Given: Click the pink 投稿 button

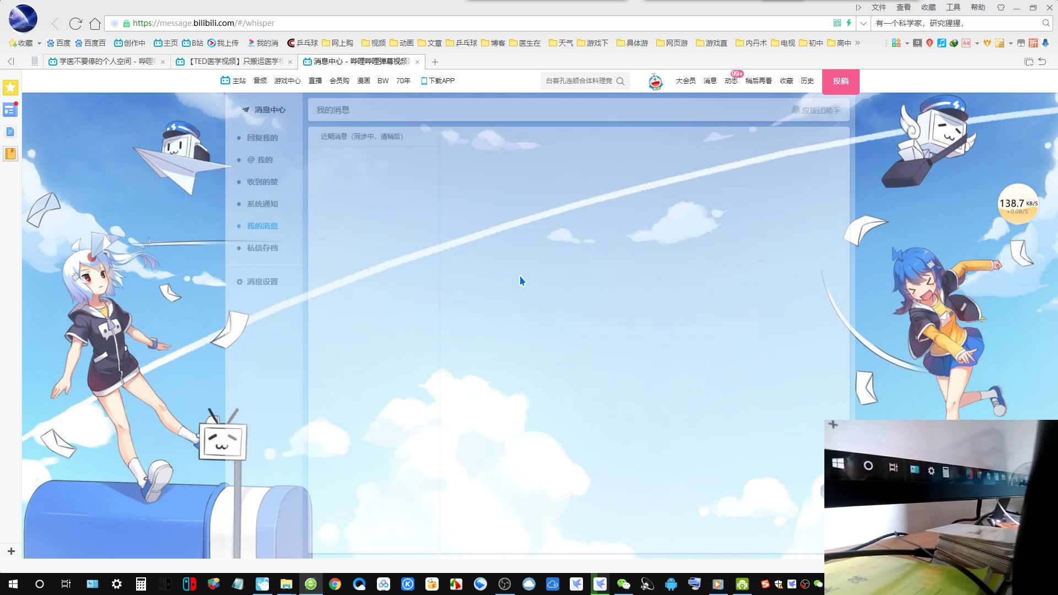Looking at the screenshot, I should 840,81.
